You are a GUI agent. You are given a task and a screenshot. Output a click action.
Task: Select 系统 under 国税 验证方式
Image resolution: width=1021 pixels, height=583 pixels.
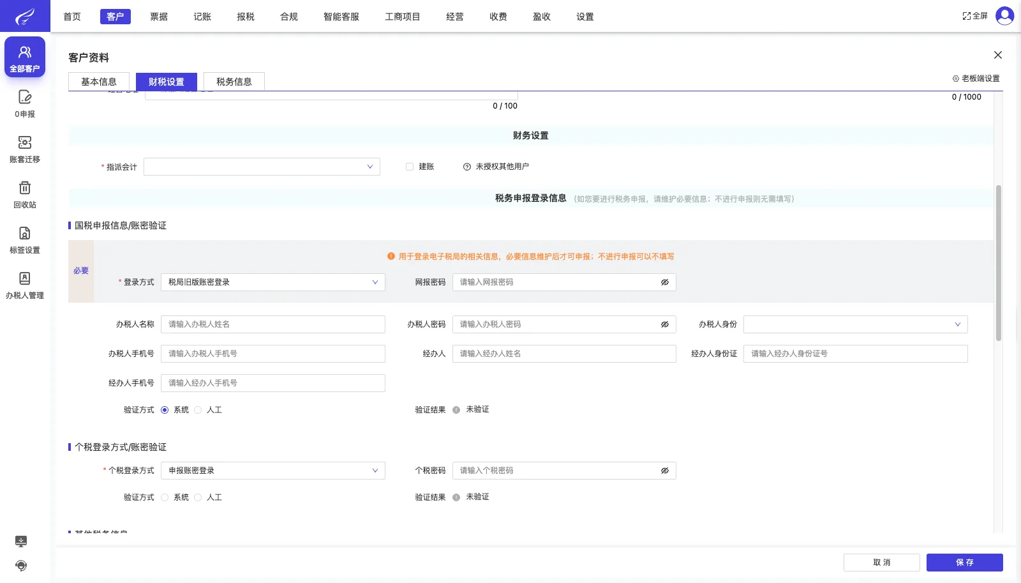point(165,410)
